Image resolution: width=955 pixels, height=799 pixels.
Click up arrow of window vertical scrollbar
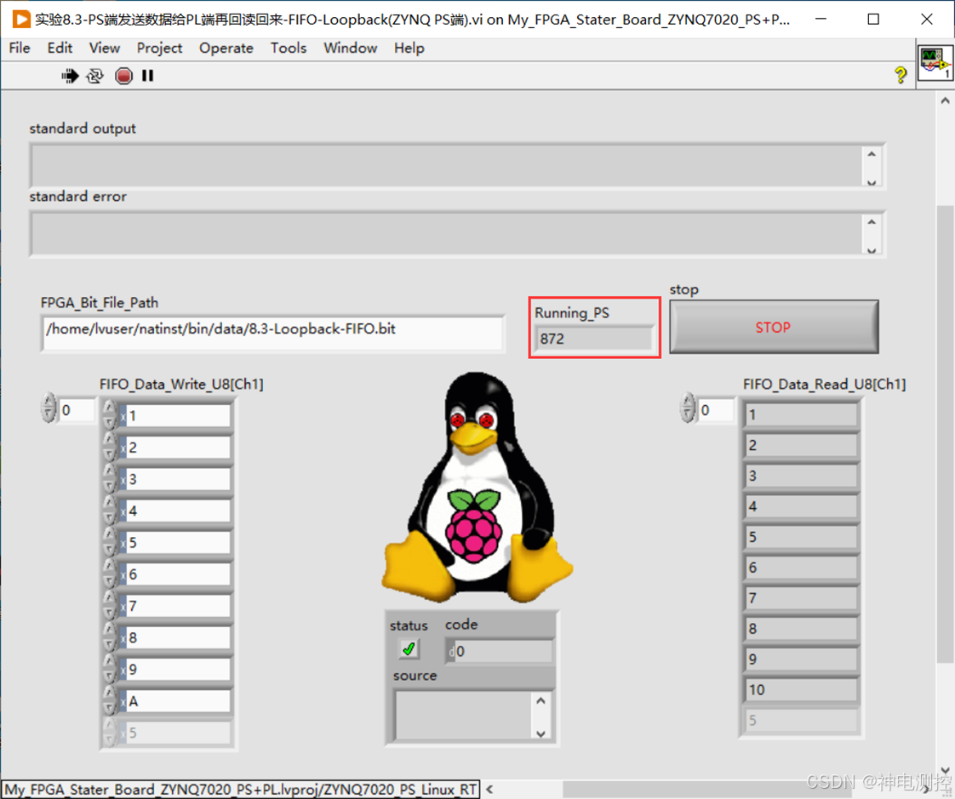pos(946,100)
